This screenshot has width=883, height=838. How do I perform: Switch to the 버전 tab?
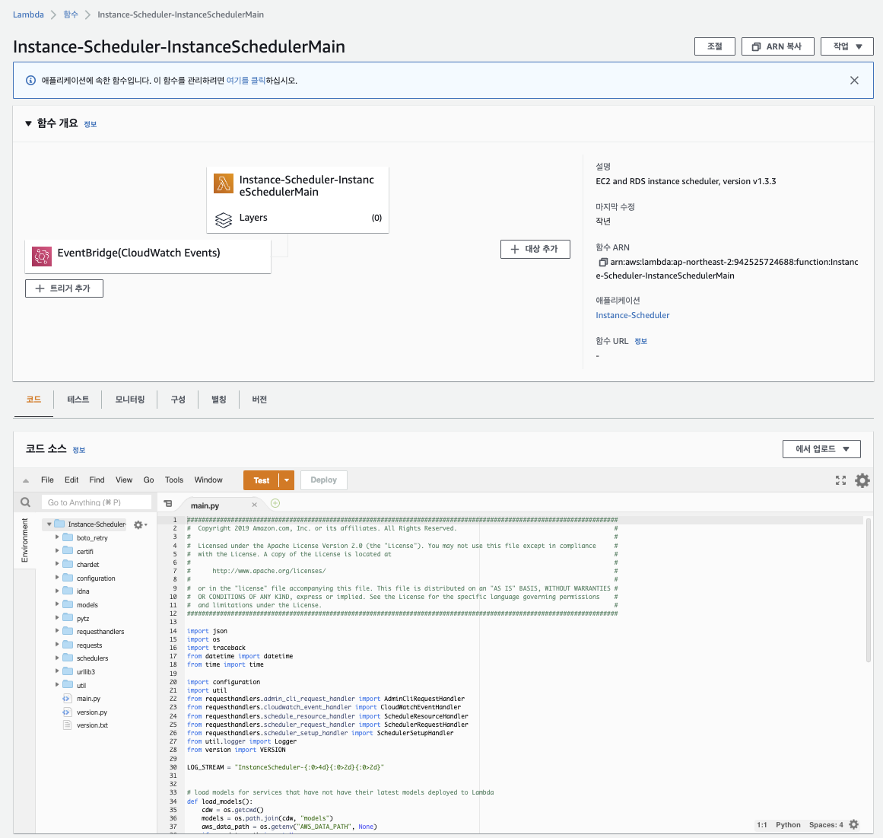tap(259, 400)
